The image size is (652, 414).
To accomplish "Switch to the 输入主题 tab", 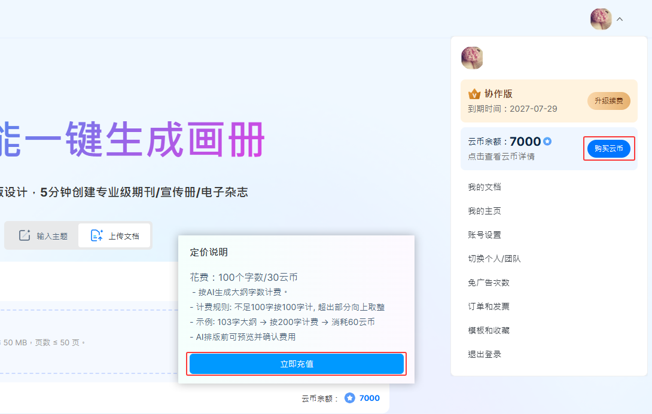I will (43, 235).
